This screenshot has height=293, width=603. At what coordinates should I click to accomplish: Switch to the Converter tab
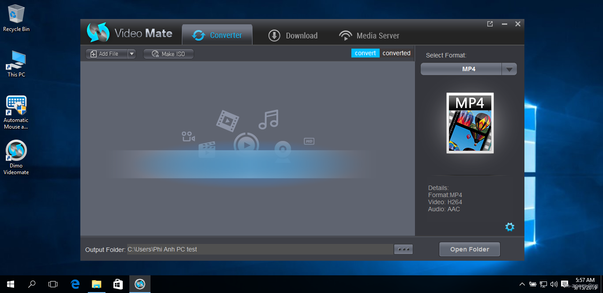click(x=217, y=35)
